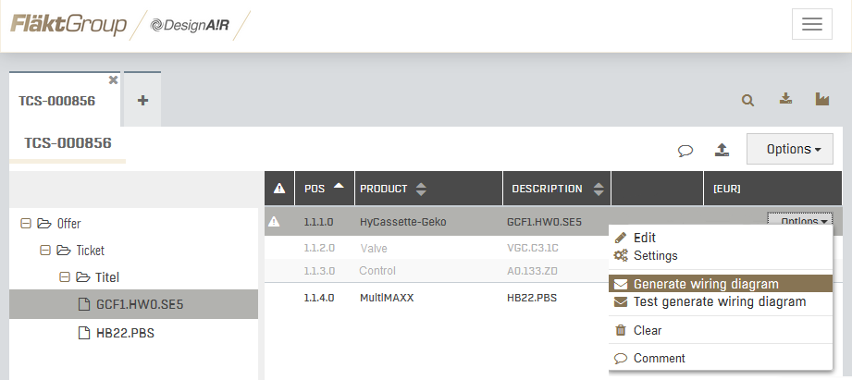Image resolution: width=852 pixels, height=380 pixels.
Task: Collapse the Ticket tree node
Action: [44, 251]
